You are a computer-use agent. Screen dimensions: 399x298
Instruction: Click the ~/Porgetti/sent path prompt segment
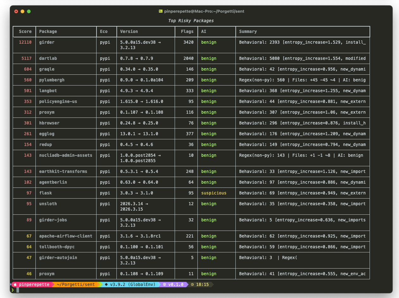pyautogui.click(x=76, y=285)
